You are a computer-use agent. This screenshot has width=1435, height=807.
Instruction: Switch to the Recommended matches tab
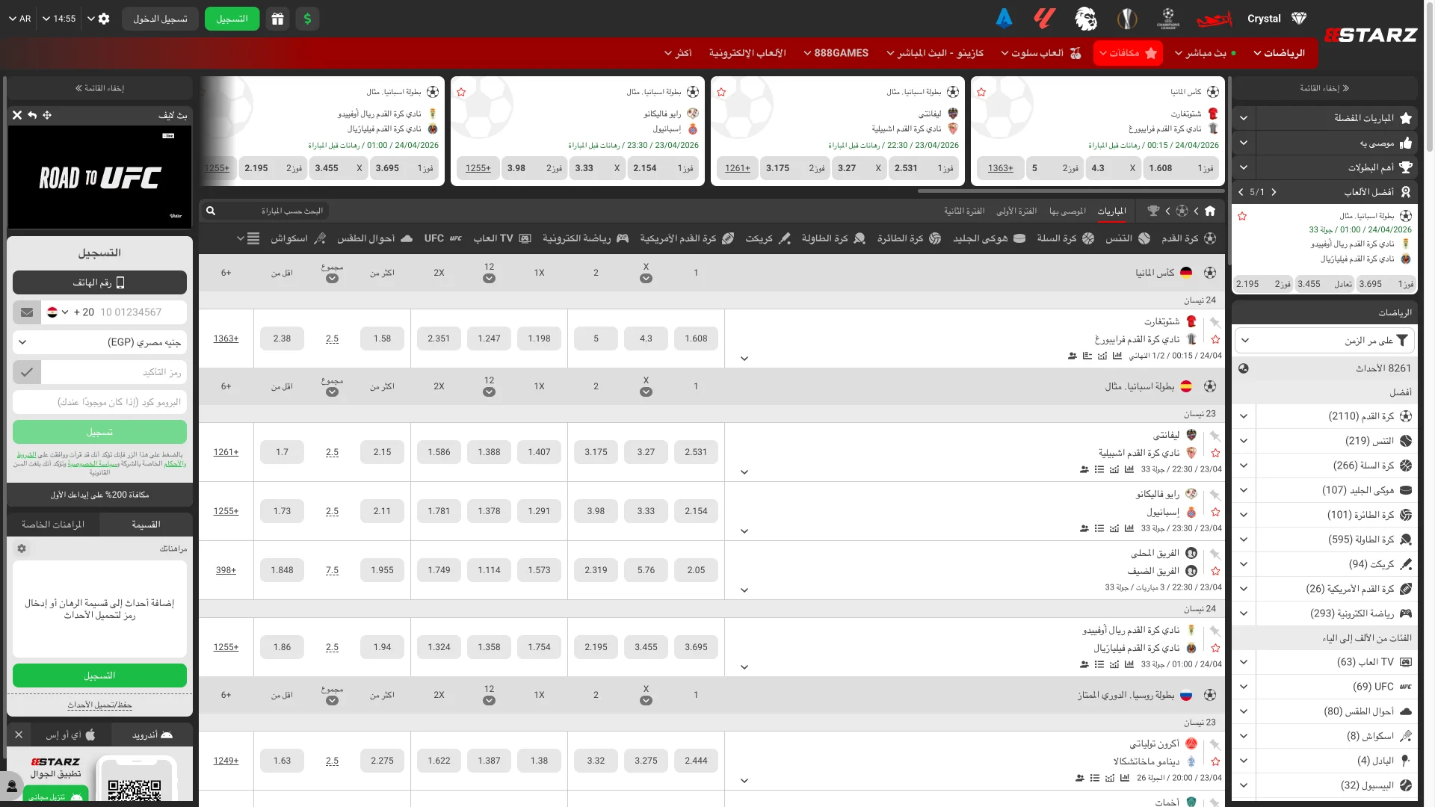(x=1067, y=211)
